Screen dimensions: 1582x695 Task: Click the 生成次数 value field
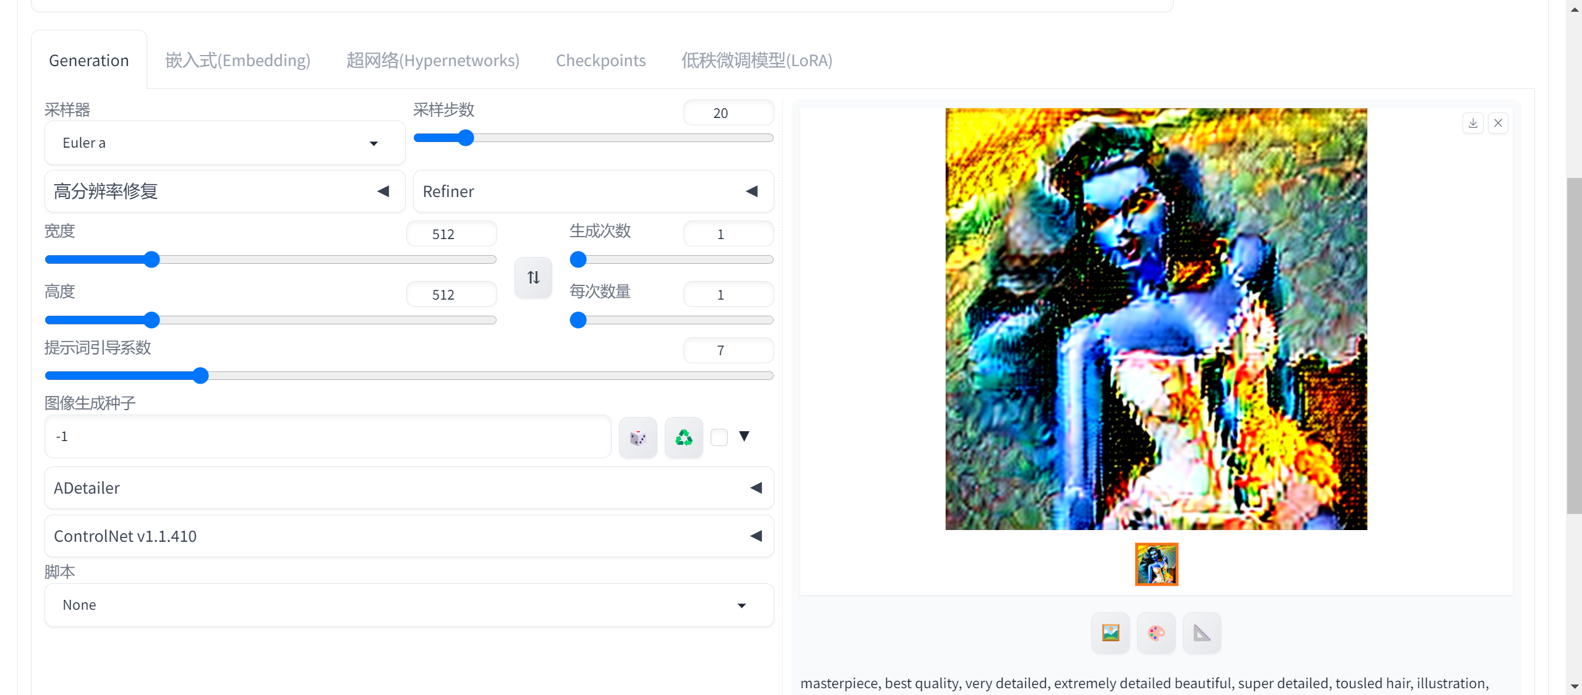[728, 234]
